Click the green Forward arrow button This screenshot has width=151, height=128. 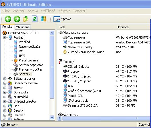point(17,19)
